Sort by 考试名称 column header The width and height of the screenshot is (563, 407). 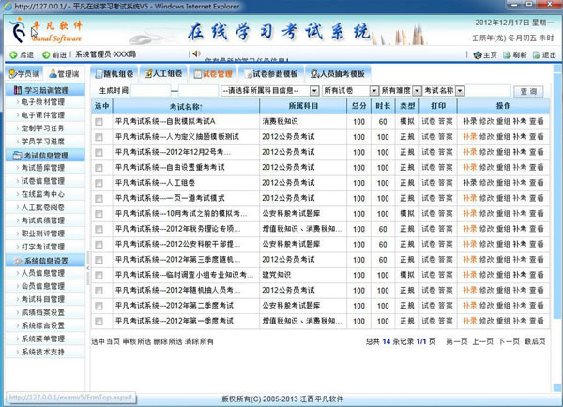(x=186, y=106)
